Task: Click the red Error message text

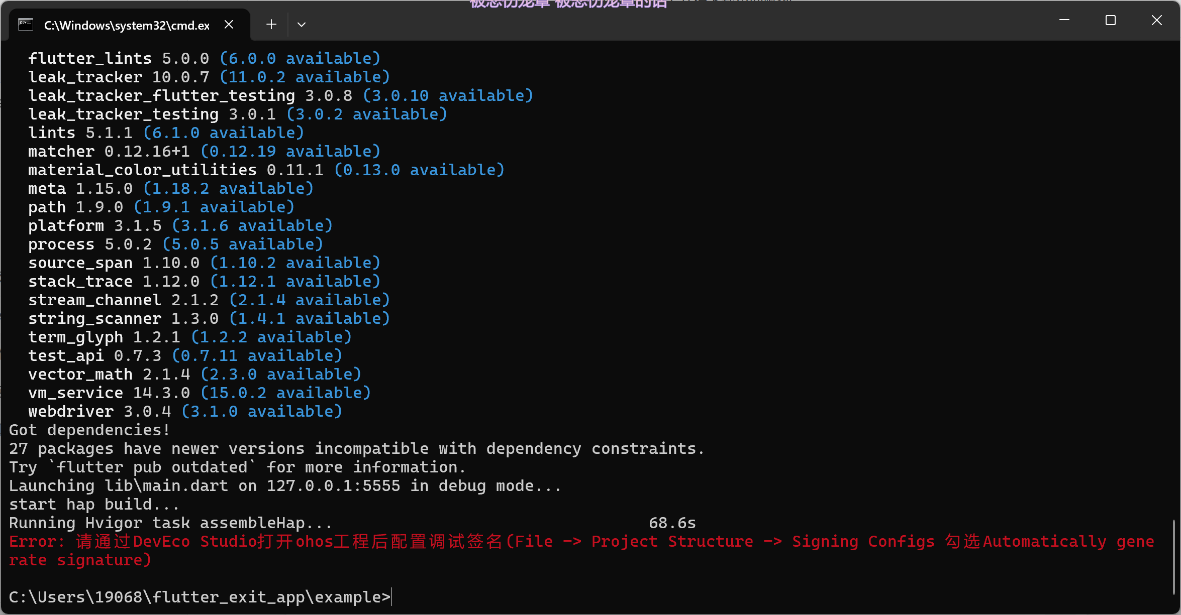Action: (581, 551)
